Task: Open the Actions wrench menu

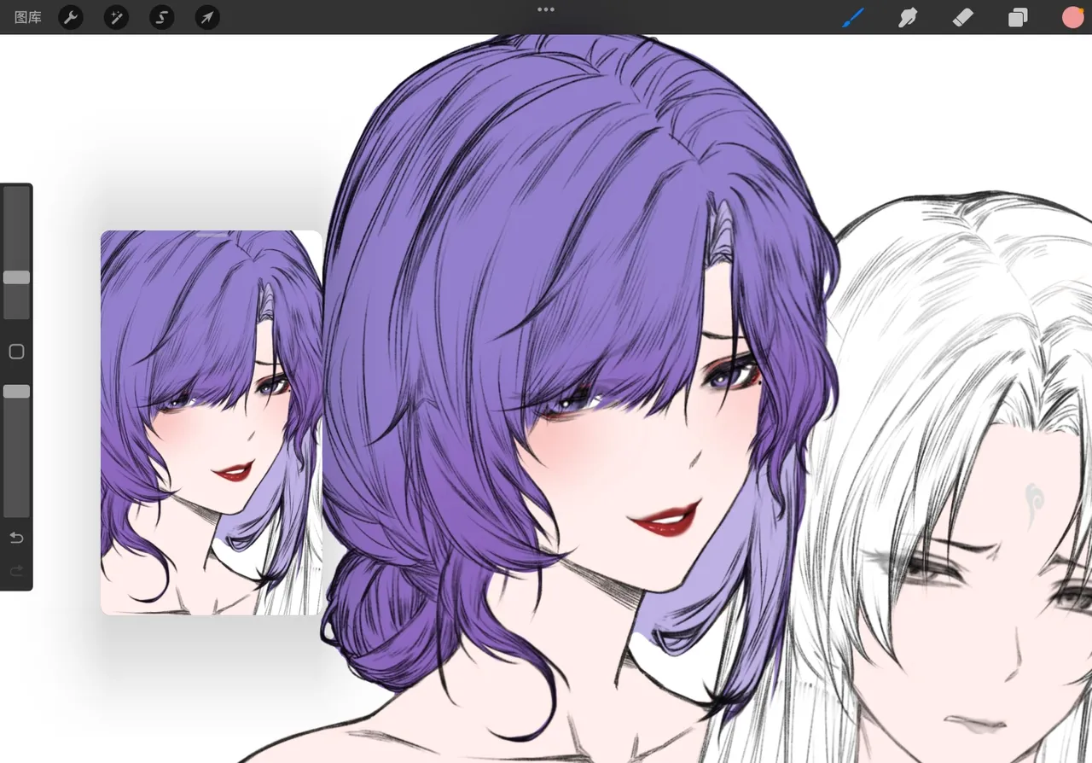Action: click(x=71, y=17)
